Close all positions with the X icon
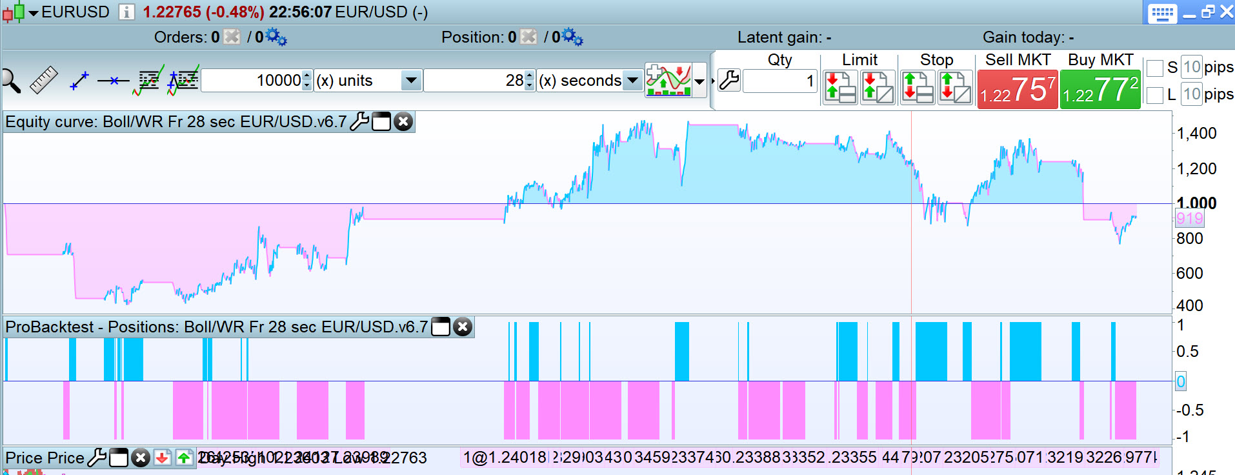Image resolution: width=1235 pixels, height=475 pixels. point(528,37)
